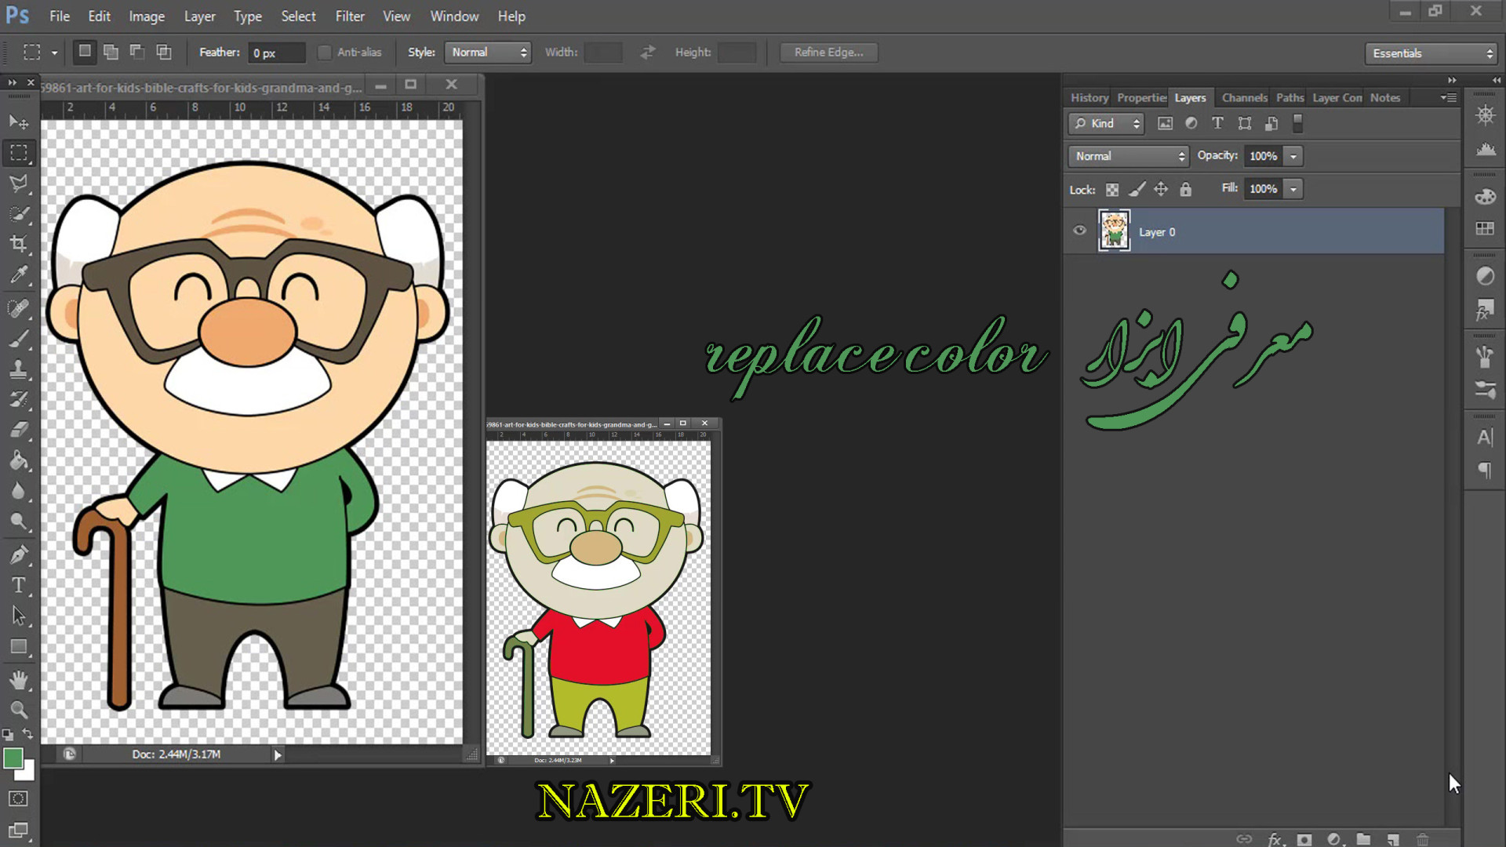The width and height of the screenshot is (1506, 847).
Task: Enable the Anti-alias checkbox
Action: coord(324,53)
